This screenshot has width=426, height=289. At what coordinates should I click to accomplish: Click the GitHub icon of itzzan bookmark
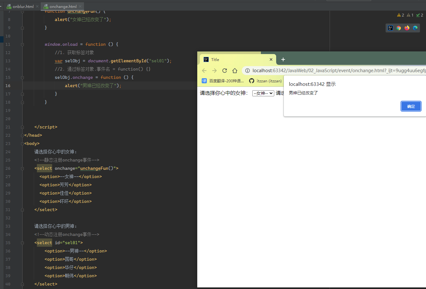coord(252,81)
